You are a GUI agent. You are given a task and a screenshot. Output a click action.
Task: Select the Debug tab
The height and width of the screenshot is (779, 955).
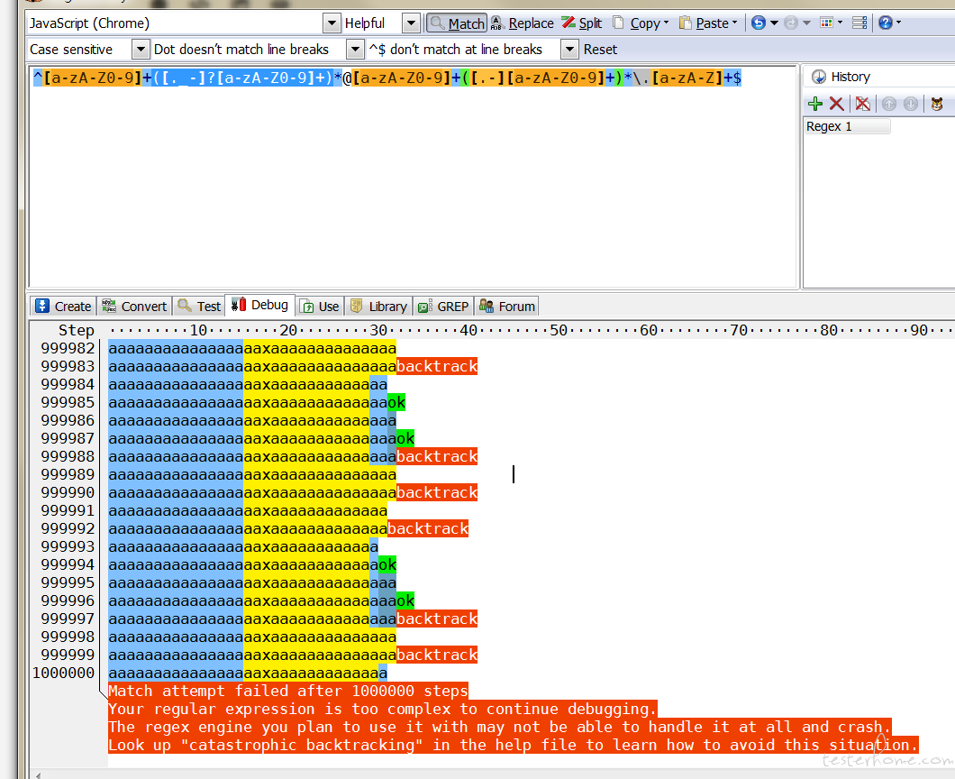point(260,305)
